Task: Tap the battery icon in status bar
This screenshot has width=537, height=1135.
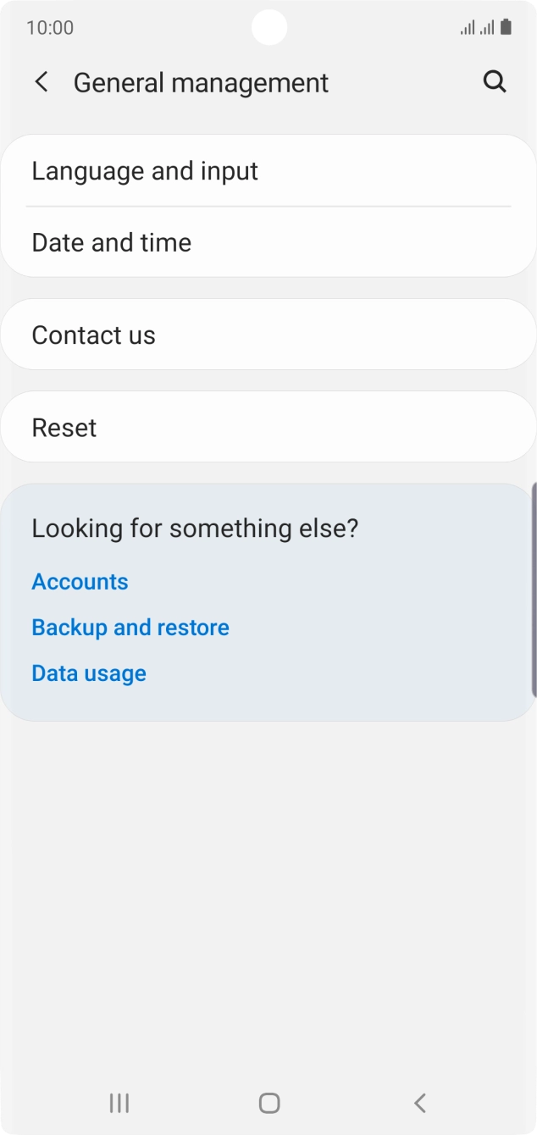Action: 506,27
